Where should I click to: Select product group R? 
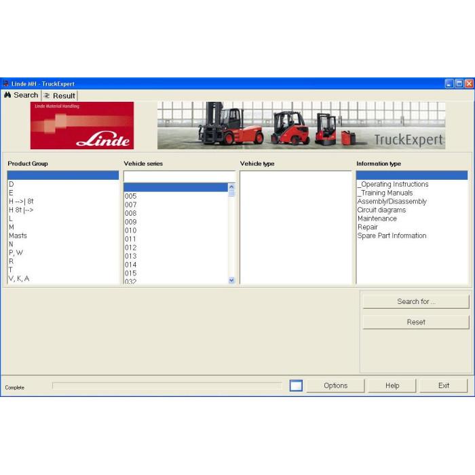tap(62, 261)
